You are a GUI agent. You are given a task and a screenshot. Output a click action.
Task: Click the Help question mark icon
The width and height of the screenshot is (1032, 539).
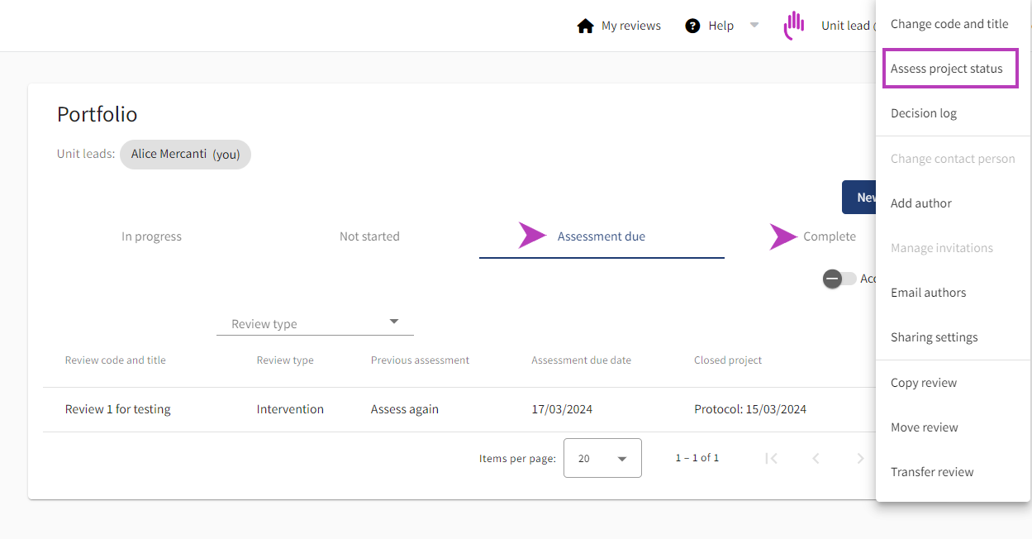pos(692,26)
